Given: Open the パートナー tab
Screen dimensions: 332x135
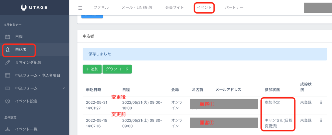Looking at the screenshot, I should pos(234,7).
